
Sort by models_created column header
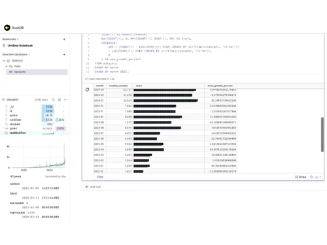point(118,86)
